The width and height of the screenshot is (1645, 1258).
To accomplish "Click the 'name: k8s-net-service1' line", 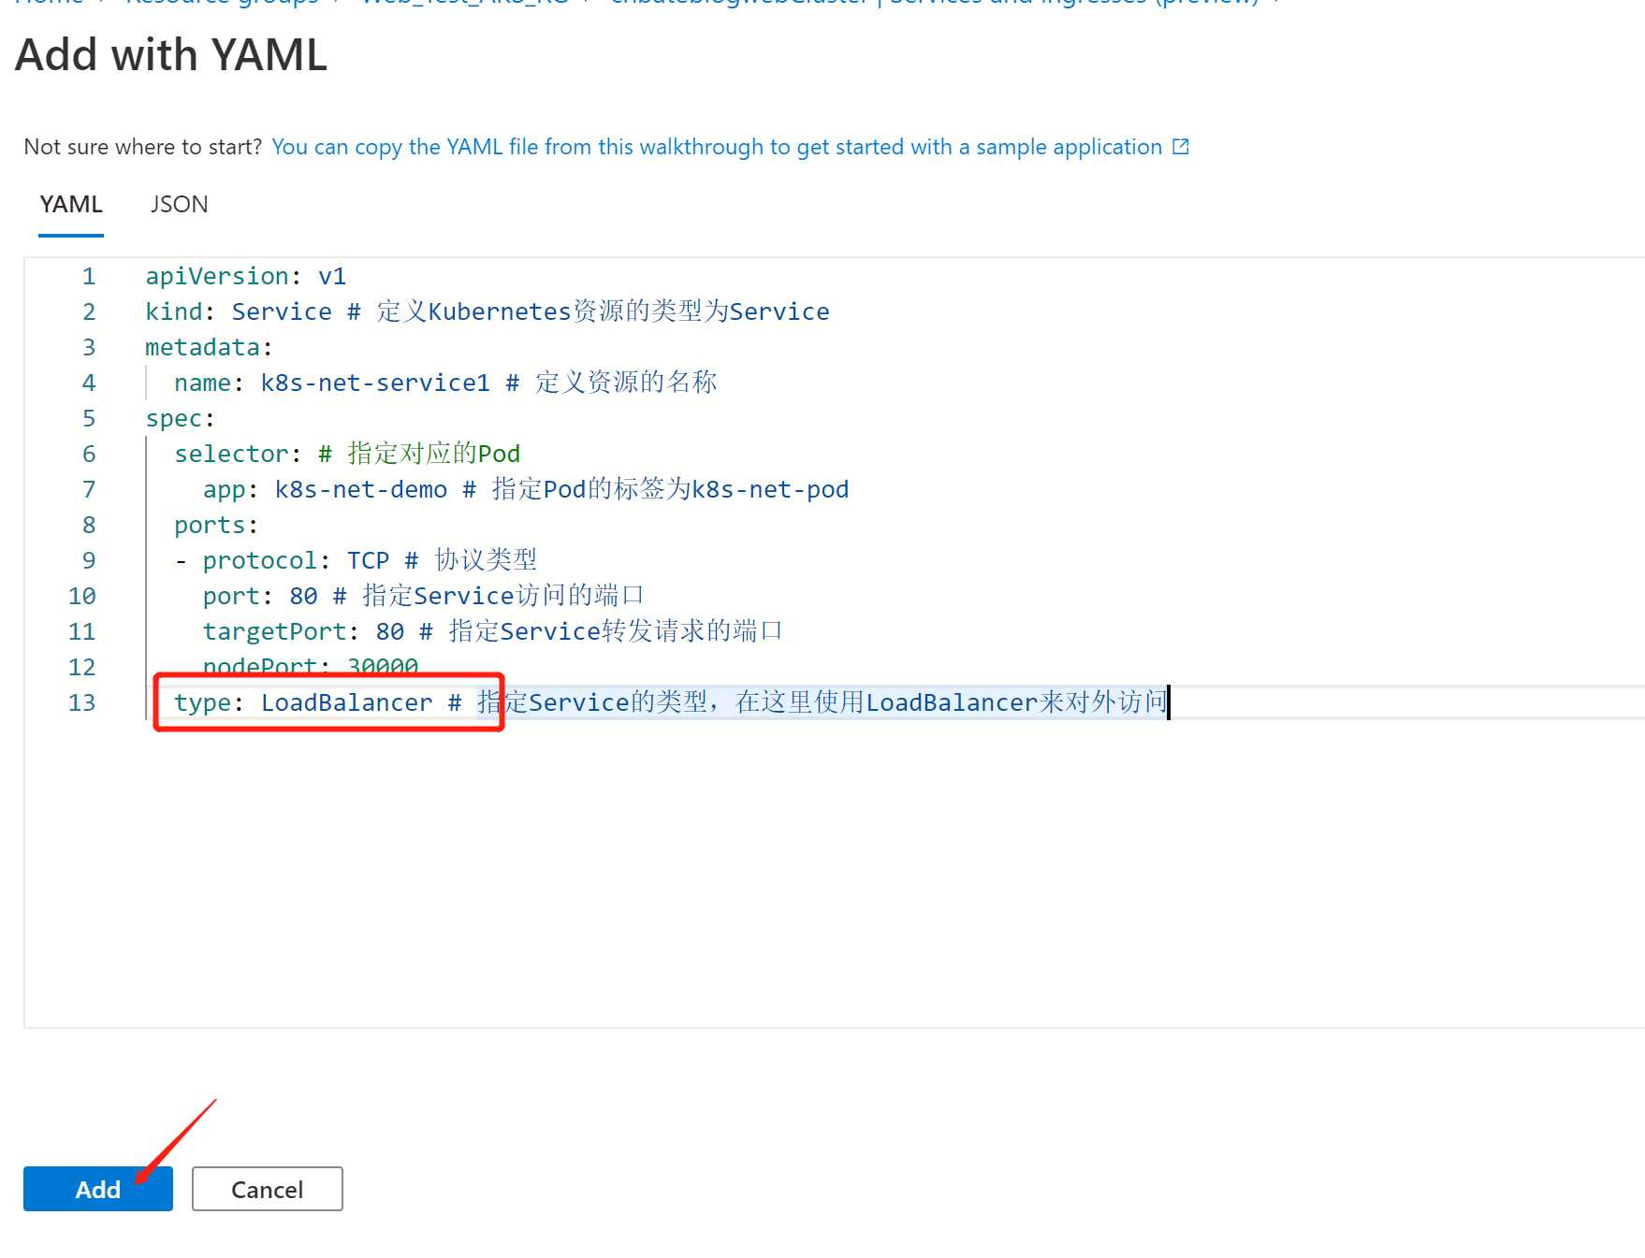I will coord(445,383).
